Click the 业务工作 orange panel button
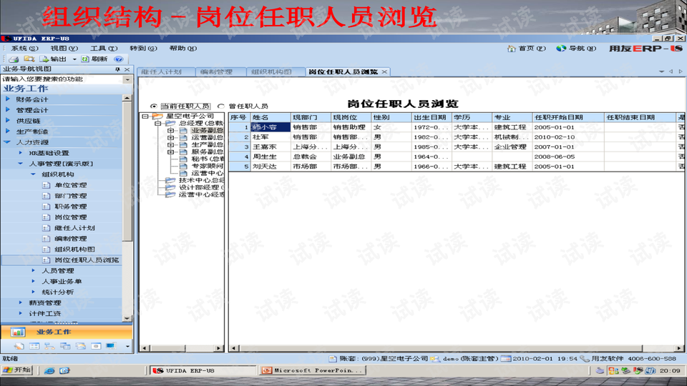The height and width of the screenshot is (386, 687). [x=67, y=332]
